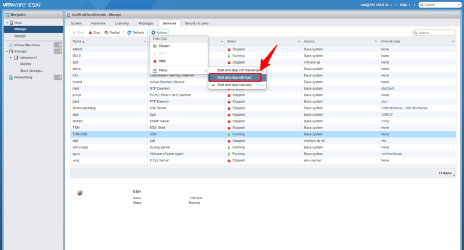Click Restart in the Actions context menu
Image resolution: width=464 pixels, height=250 pixels.
point(164,46)
